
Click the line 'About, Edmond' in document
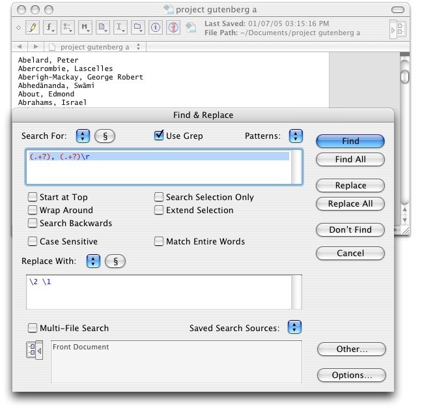(46, 94)
